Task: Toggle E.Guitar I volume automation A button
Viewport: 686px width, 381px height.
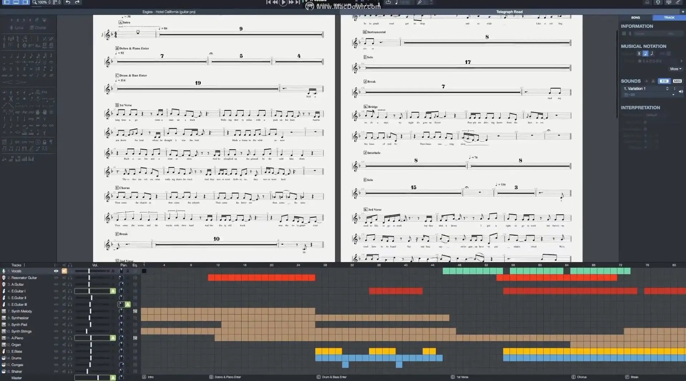Action: click(113, 291)
